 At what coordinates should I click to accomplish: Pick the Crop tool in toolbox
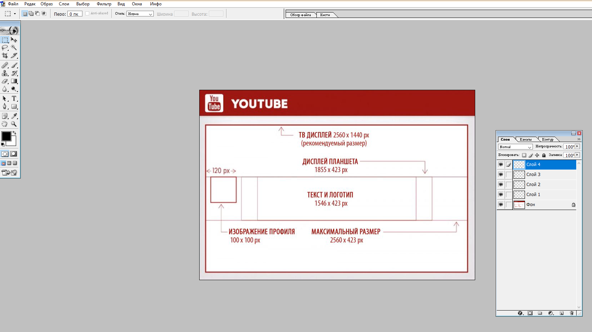click(5, 55)
